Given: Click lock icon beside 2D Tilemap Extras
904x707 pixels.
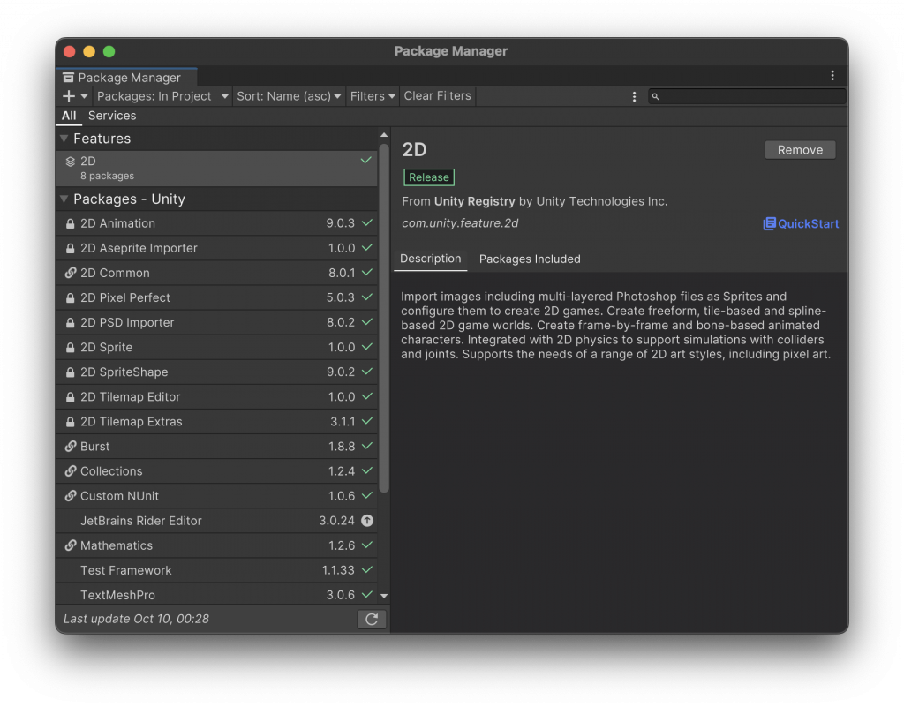Looking at the screenshot, I should [x=71, y=422].
